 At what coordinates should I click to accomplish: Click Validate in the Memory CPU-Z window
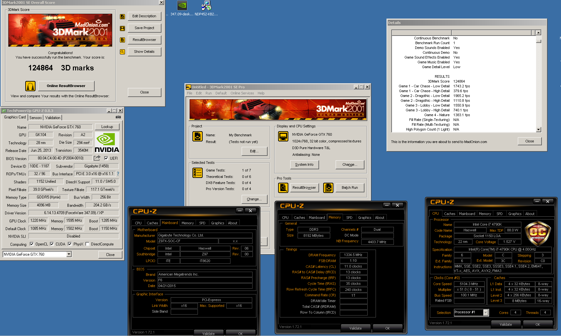click(x=355, y=328)
